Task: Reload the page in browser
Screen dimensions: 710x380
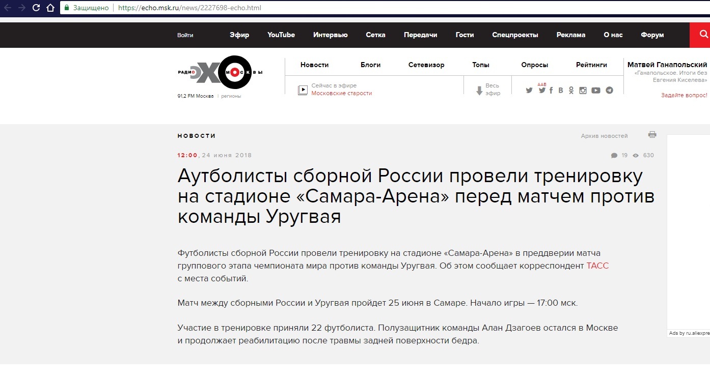Action: click(x=36, y=8)
